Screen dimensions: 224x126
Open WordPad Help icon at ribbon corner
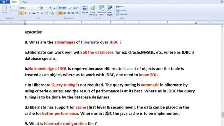click(x=222, y=2)
